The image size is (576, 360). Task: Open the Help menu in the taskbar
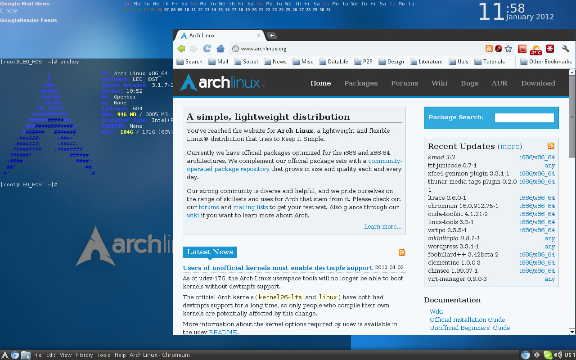tap(120, 355)
